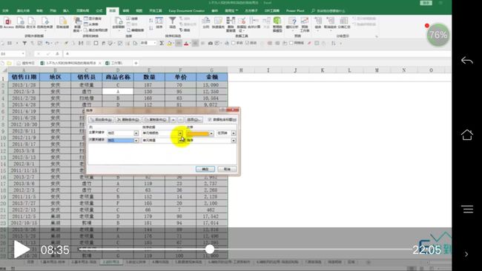Switch to the Easy Document Creator tab
Image resolution: width=482 pixels, height=271 pixels.
[186, 11]
